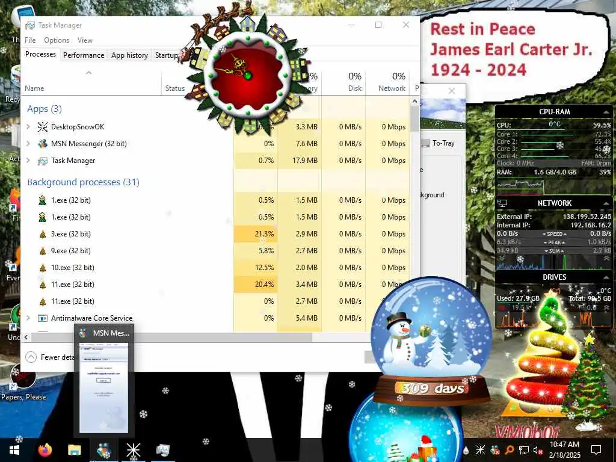Open the DesktopSnowOK snowflake tray icon
Viewport: 616px width, 462px height.
click(480, 450)
